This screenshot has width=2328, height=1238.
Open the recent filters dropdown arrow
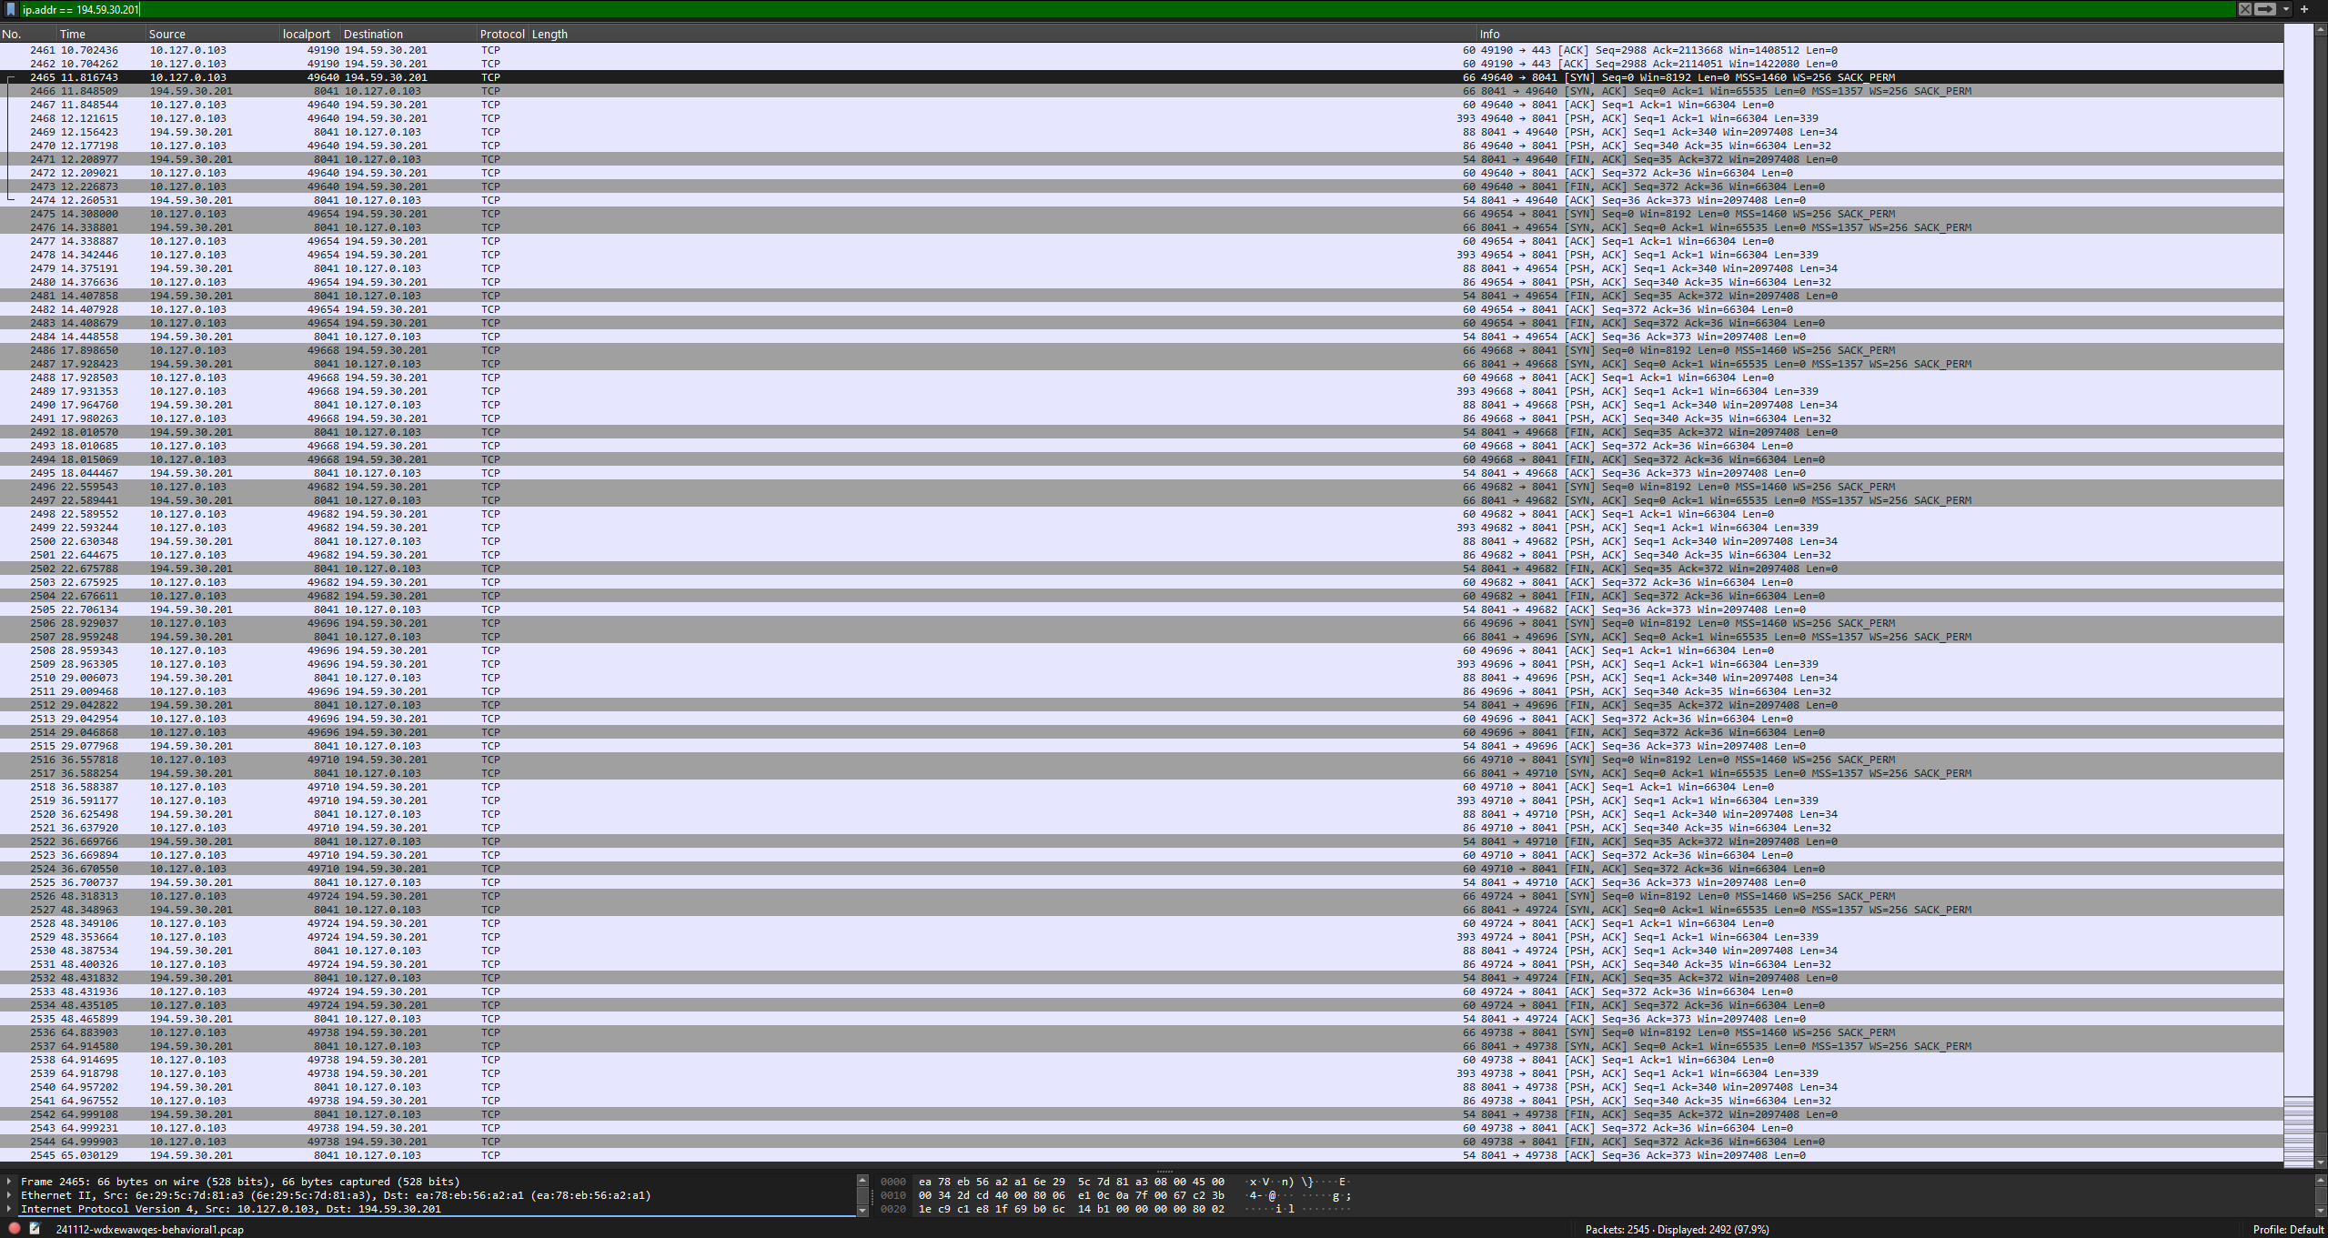(2286, 9)
